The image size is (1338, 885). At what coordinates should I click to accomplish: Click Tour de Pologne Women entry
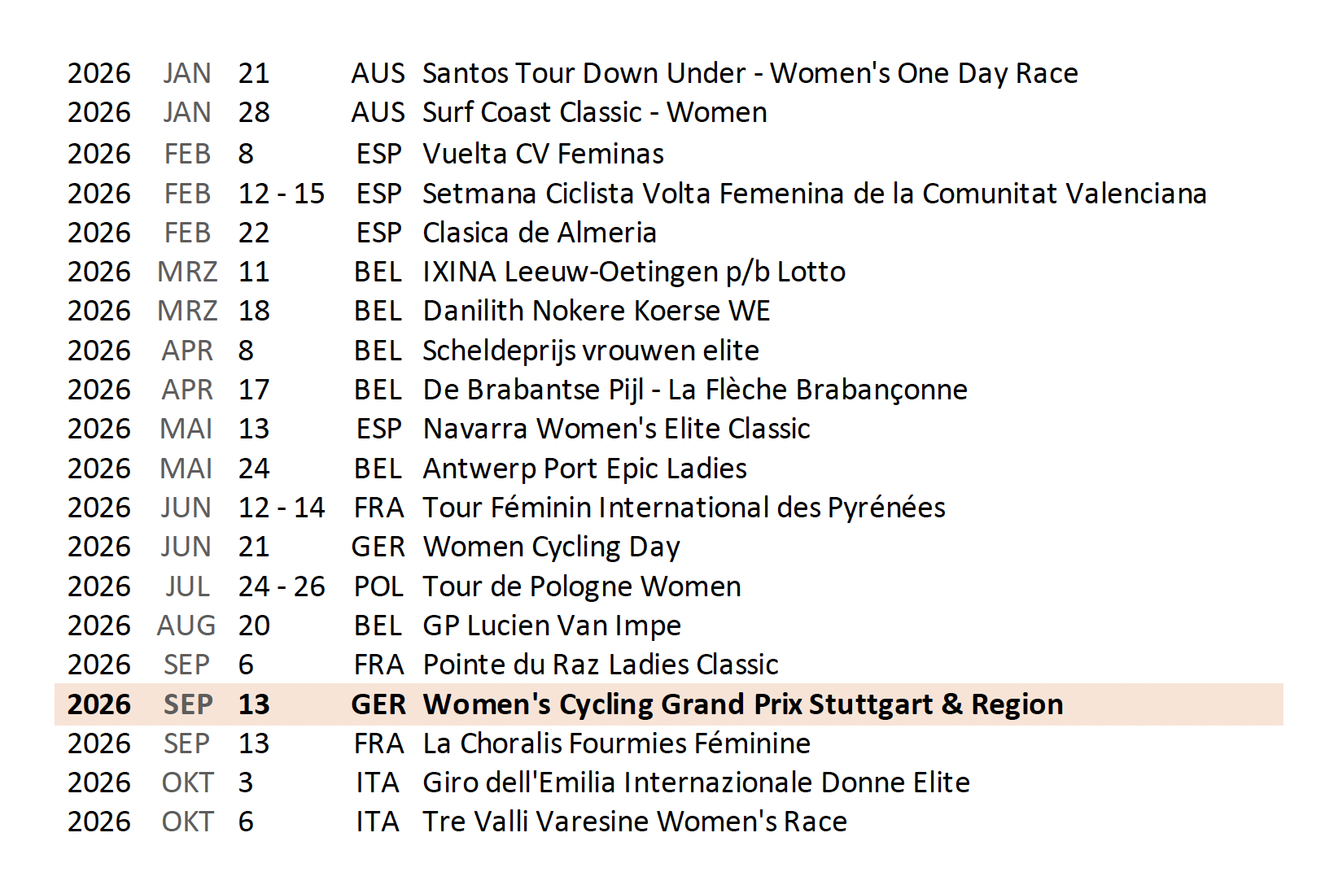[581, 586]
